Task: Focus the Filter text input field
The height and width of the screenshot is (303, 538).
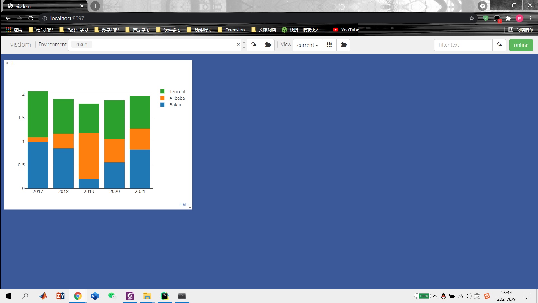Action: tap(463, 45)
